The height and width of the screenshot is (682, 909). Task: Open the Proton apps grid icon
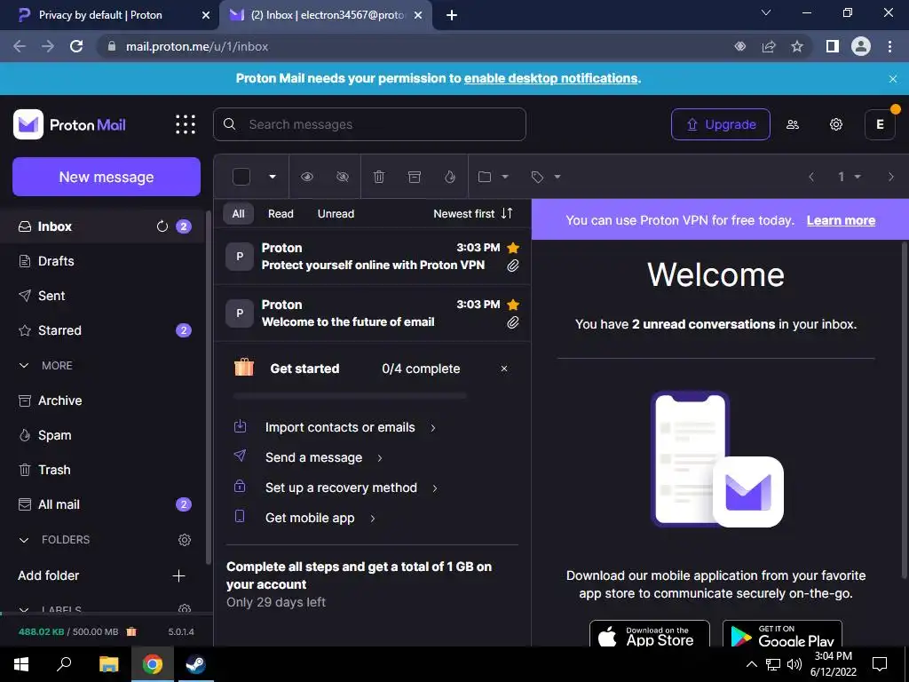[186, 124]
